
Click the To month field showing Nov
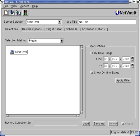coord(115,66)
